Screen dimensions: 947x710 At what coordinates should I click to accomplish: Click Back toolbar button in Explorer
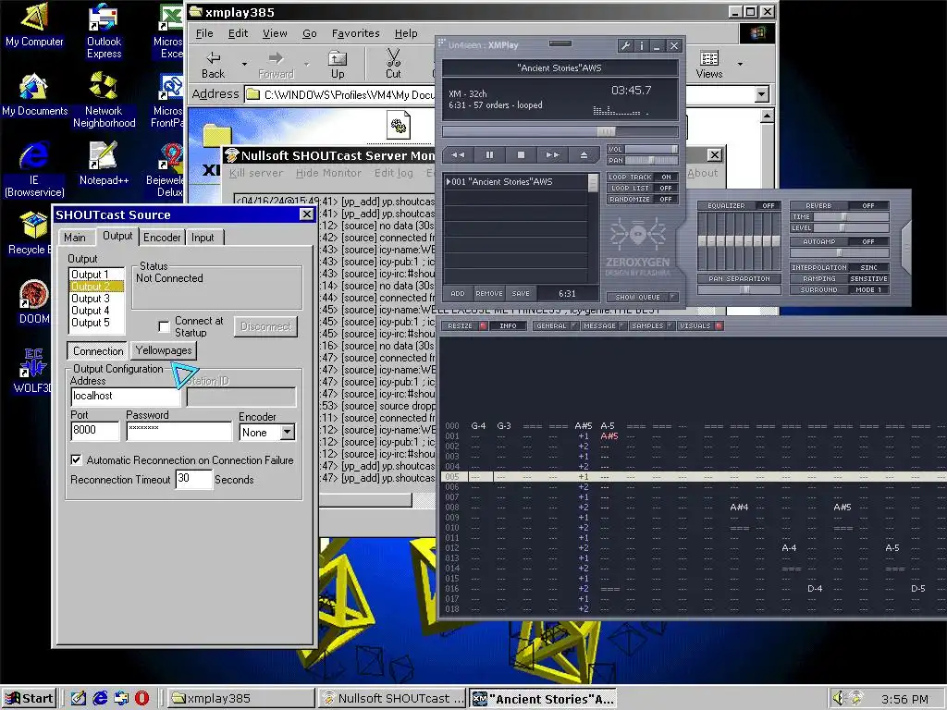[214, 65]
